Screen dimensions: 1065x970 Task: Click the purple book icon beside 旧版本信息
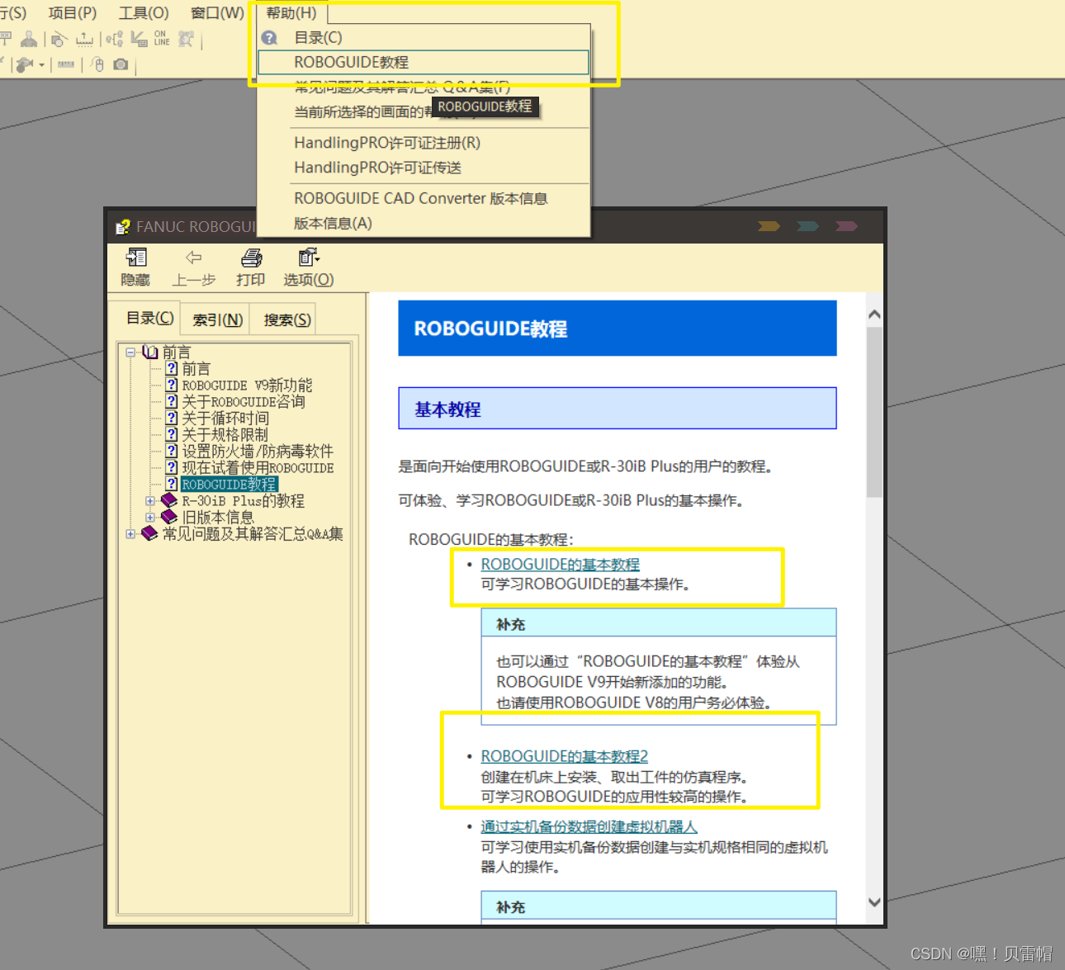[169, 518]
